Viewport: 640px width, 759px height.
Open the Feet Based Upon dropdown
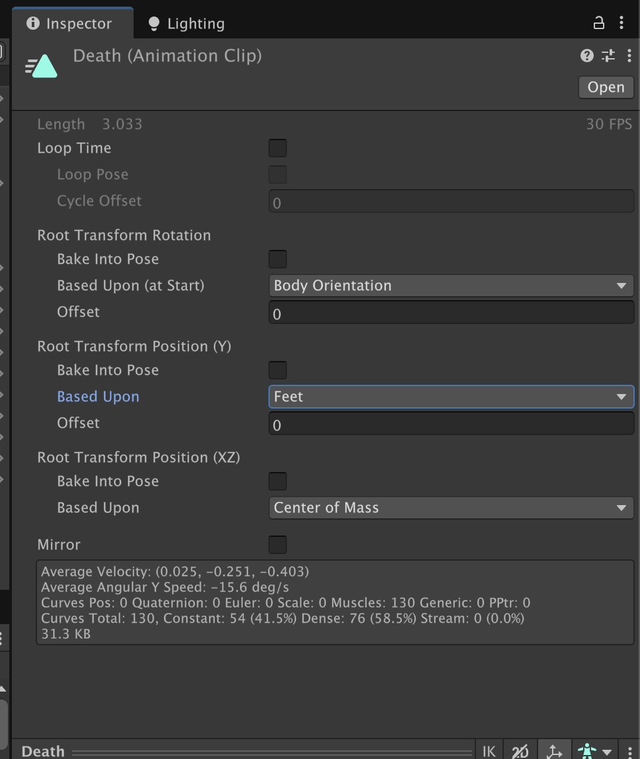tap(451, 397)
